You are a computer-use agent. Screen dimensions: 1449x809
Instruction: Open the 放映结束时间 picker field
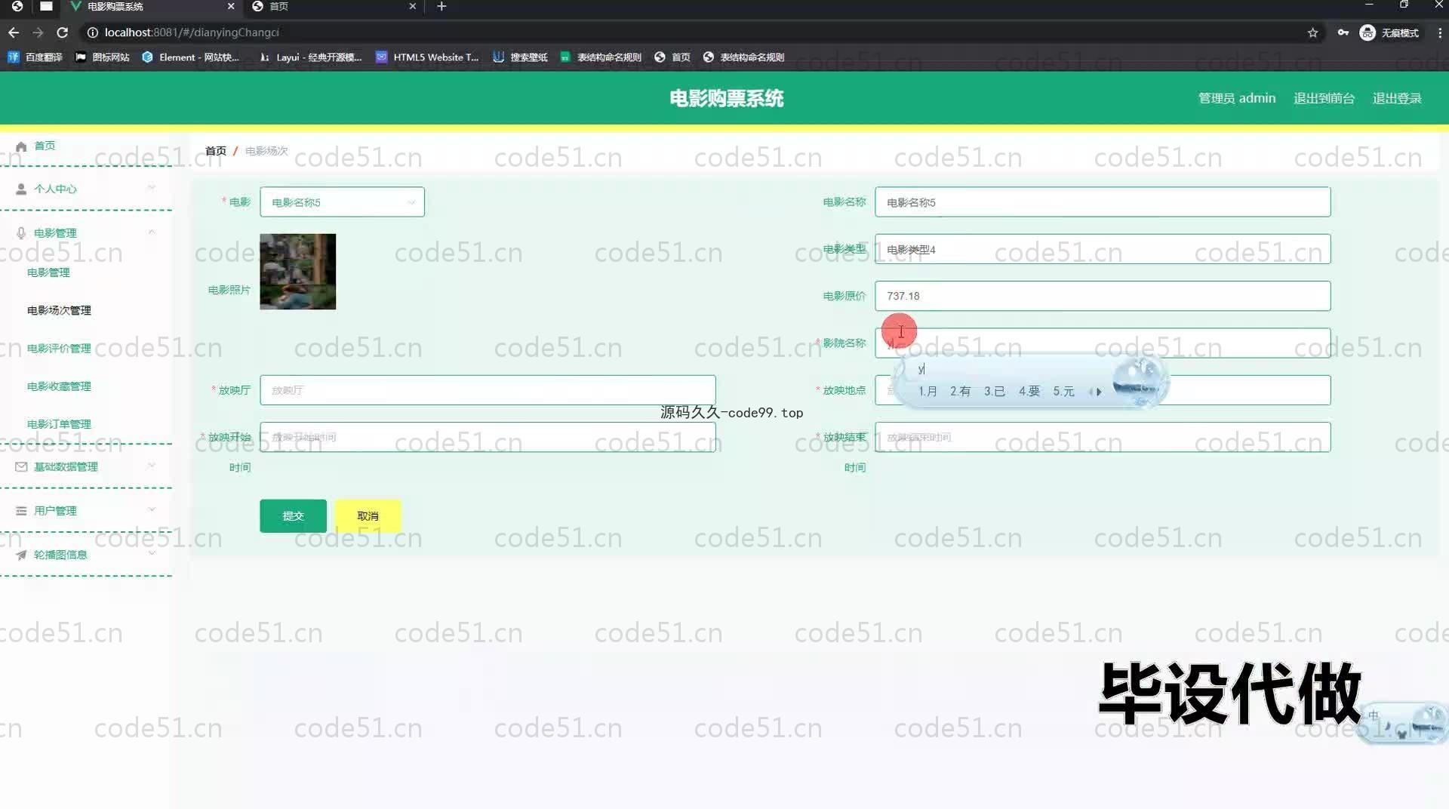[x=1102, y=437]
